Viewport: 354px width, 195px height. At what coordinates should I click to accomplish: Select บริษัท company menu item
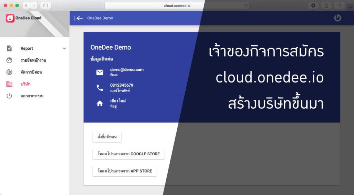25,84
